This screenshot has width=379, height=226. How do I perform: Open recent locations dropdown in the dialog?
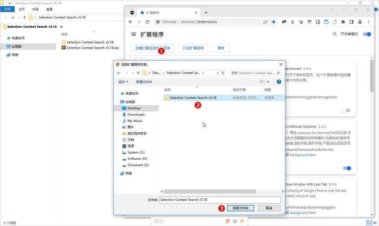click(x=133, y=73)
